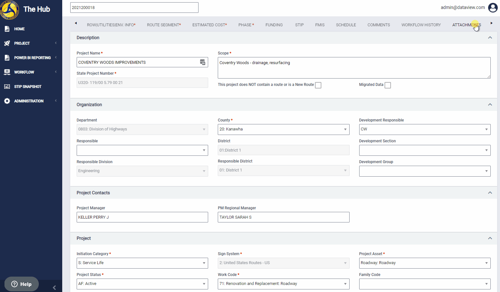Open the Project Status dropdown
This screenshot has height=292, width=500.
coord(142,284)
